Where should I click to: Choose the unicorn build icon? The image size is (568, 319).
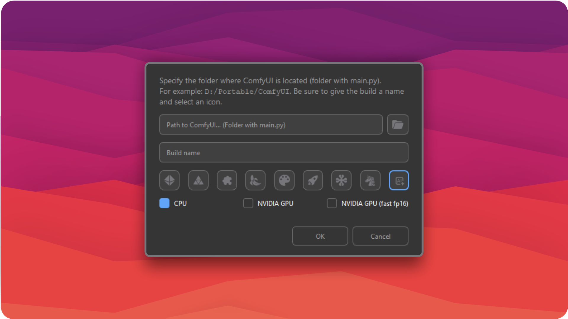370,180
